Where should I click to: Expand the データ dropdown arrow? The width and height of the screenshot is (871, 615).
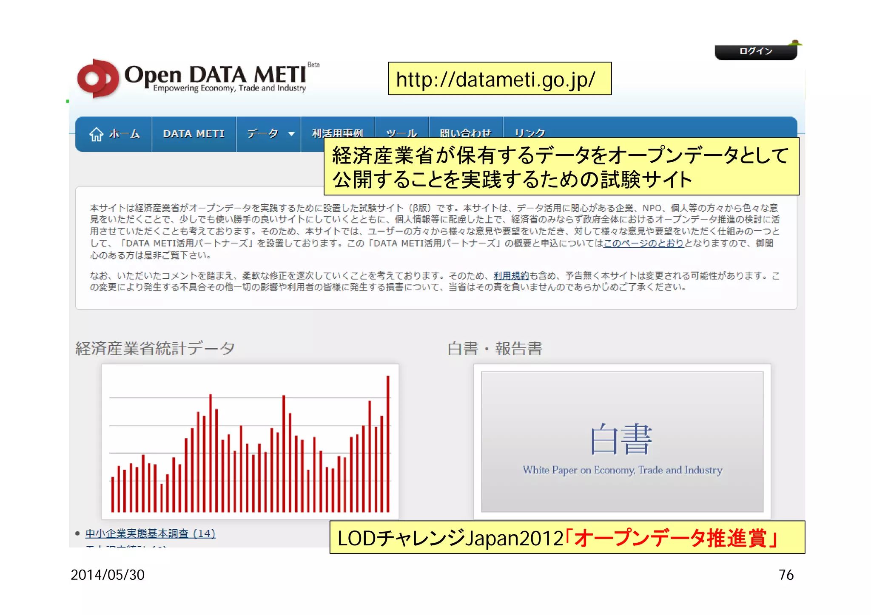coord(291,134)
